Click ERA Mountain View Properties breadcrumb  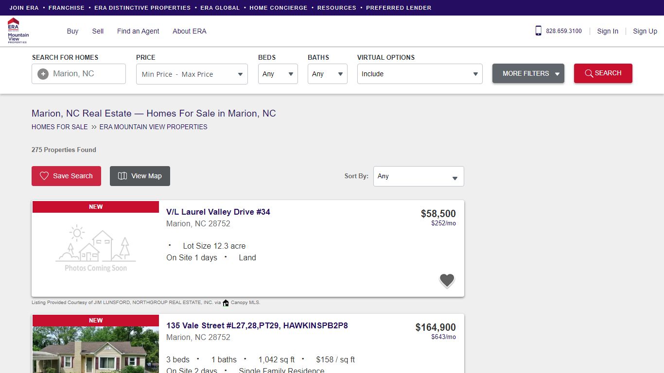coord(154,127)
